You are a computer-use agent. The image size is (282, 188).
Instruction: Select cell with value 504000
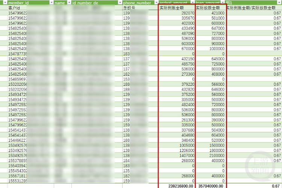[210, 130]
